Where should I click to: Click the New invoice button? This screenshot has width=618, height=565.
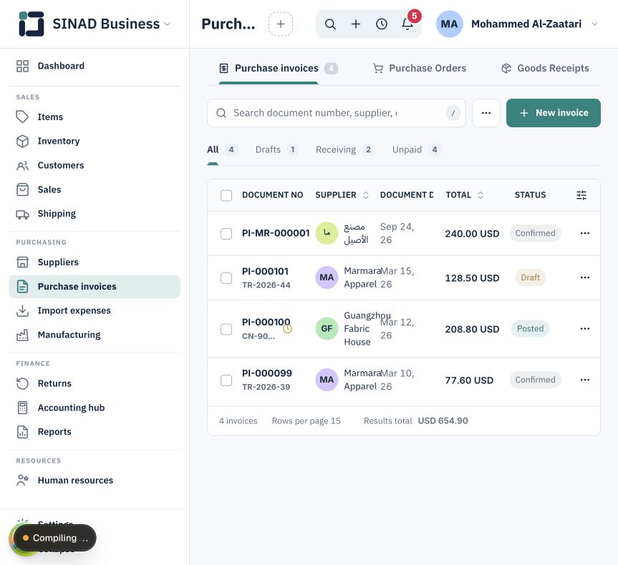click(554, 113)
